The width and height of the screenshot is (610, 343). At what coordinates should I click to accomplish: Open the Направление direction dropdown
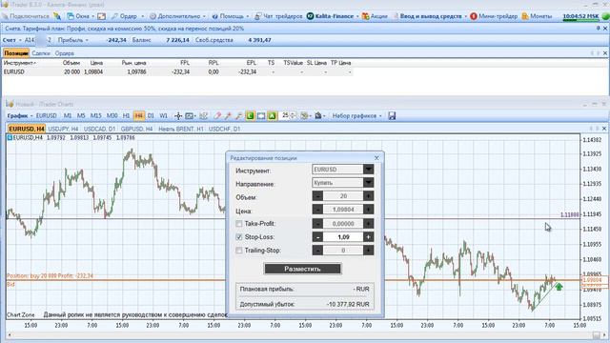coord(369,182)
